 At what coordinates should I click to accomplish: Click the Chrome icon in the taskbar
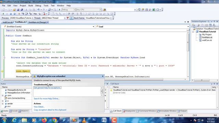[x=54, y=120]
